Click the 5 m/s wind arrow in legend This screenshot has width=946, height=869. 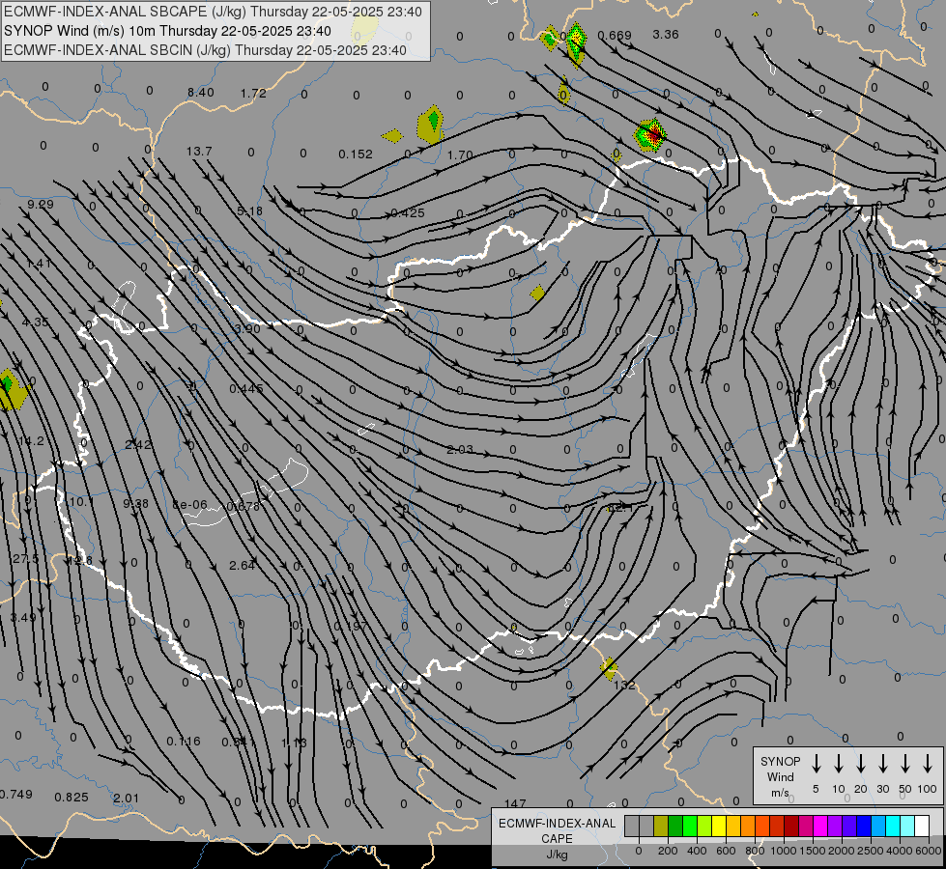(816, 764)
